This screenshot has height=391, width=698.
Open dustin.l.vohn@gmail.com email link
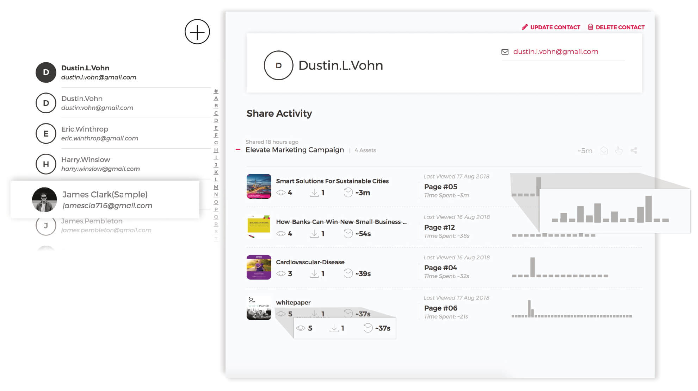coord(555,52)
